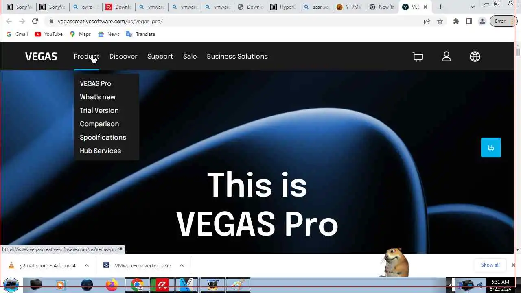Select What's new in the dropdown
The height and width of the screenshot is (293, 521).
coord(98,97)
